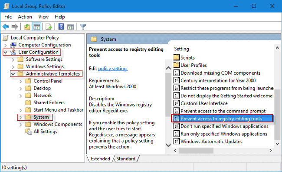Click the Filter funnel toolbar icon

[83, 27]
